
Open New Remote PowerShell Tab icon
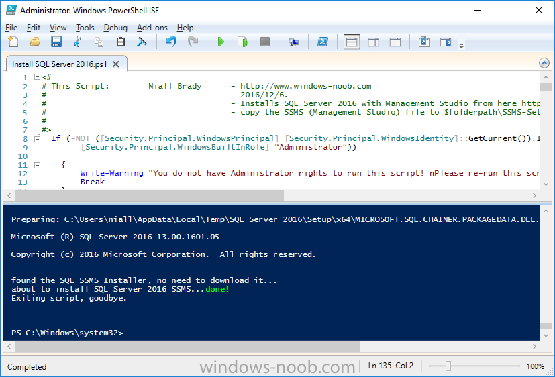click(x=293, y=42)
